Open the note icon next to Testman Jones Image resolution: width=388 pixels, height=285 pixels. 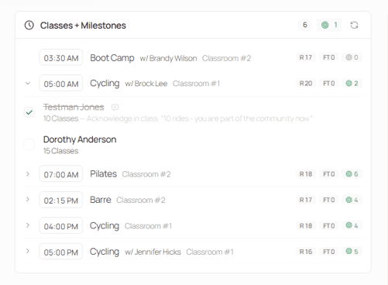coord(115,107)
